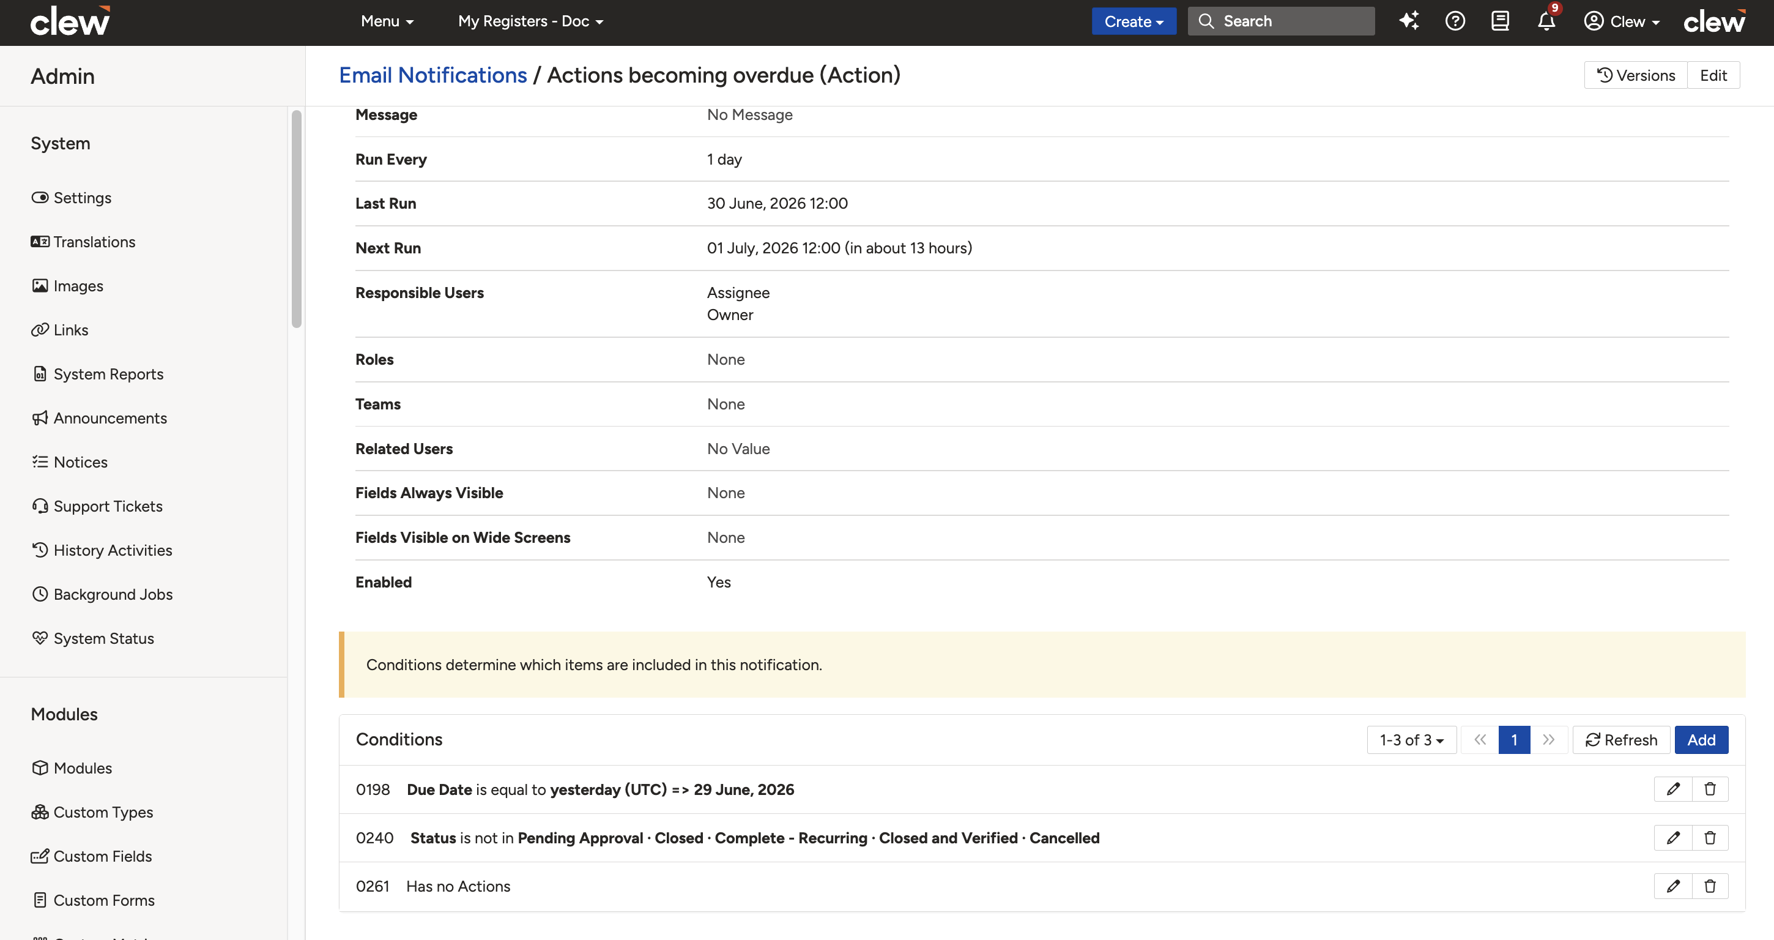The height and width of the screenshot is (940, 1774).
Task: Open System Status in the sidebar
Action: coord(93,639)
